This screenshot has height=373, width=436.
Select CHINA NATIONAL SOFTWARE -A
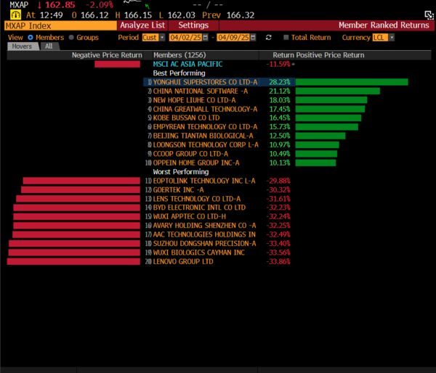click(x=201, y=91)
